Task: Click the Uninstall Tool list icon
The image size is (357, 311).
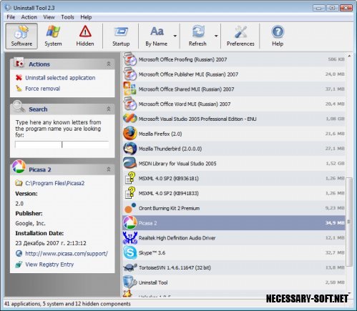Action: (x=130, y=282)
